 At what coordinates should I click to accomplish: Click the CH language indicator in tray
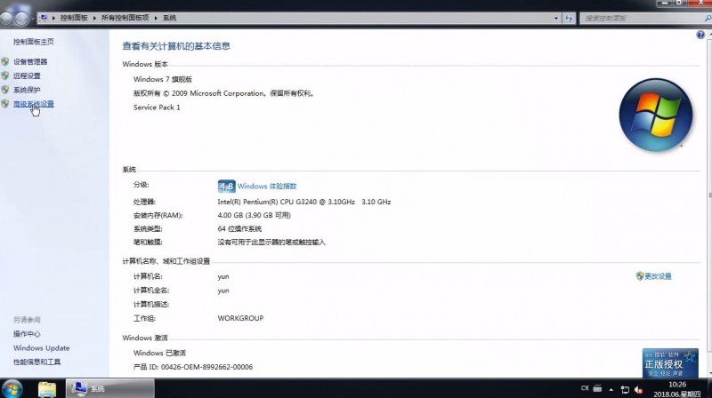585,388
